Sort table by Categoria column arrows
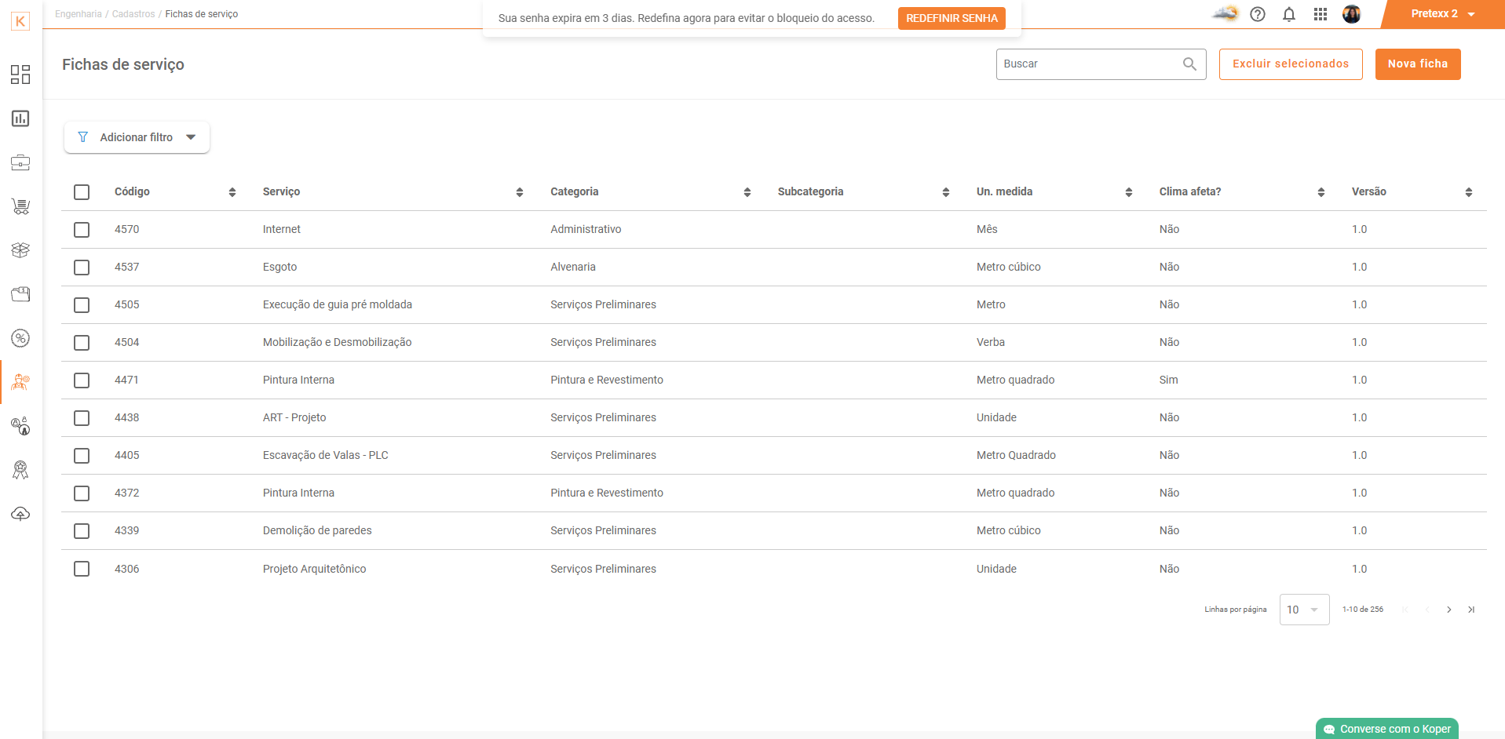This screenshot has height=739, width=1505. 747,192
